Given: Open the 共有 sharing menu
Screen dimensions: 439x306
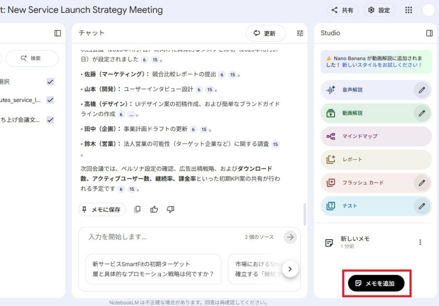Looking at the screenshot, I should (x=343, y=10).
